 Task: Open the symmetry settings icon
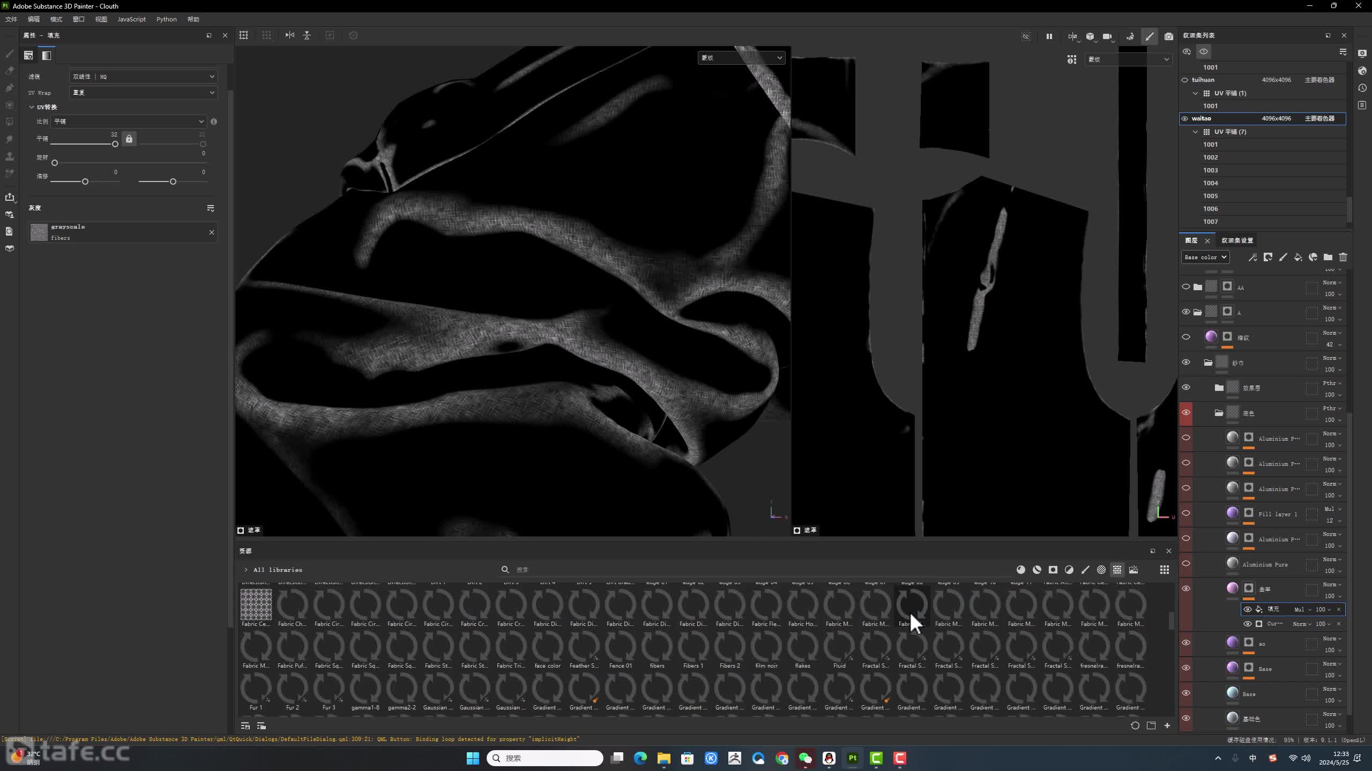(x=1072, y=36)
